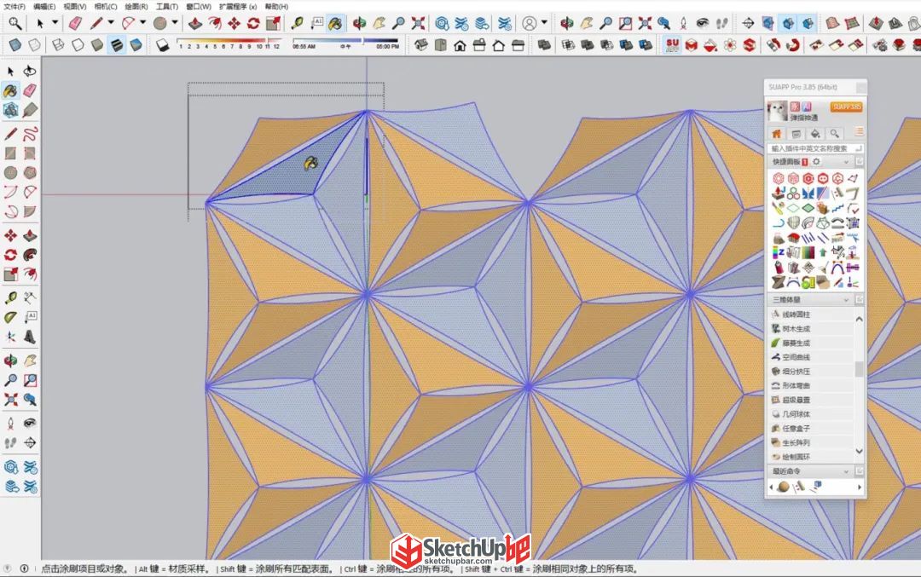The image size is (921, 577).
Task: Select the Axes tool in left toolbar
Action: 10,337
